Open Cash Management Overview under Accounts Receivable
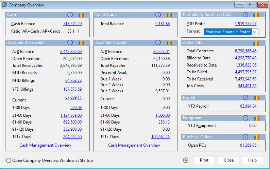This screenshot has height=169, width=270. point(45,145)
